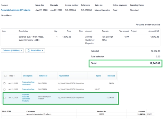Click the file icon on Attach files
The height and width of the screenshot is (124, 166).
pyautogui.click(x=28, y=50)
